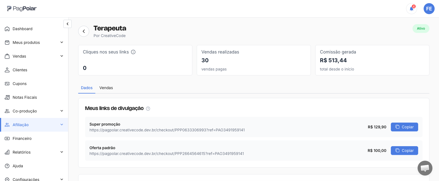439x181 pixels.
Task: Open the chat support bubble
Action: point(425,168)
